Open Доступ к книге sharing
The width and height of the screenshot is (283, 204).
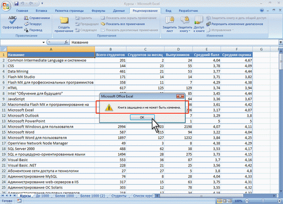point(199,24)
